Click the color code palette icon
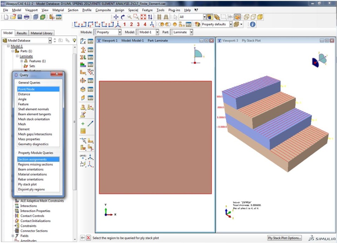This screenshot has height=243, width=337. [x=197, y=24]
